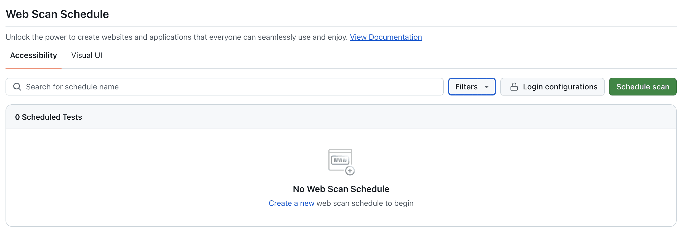Click the empty state web scan illustration

pos(341,161)
